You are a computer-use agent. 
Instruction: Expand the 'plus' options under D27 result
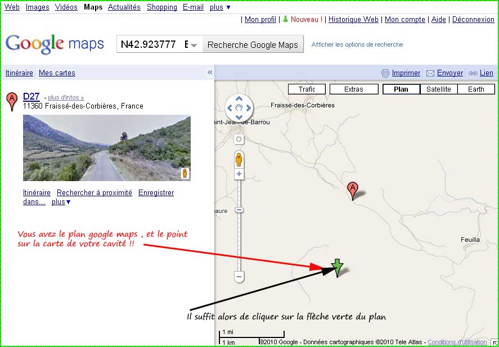(61, 202)
